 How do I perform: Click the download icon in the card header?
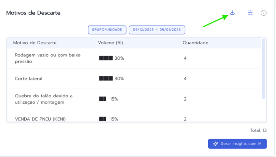pos(232,13)
